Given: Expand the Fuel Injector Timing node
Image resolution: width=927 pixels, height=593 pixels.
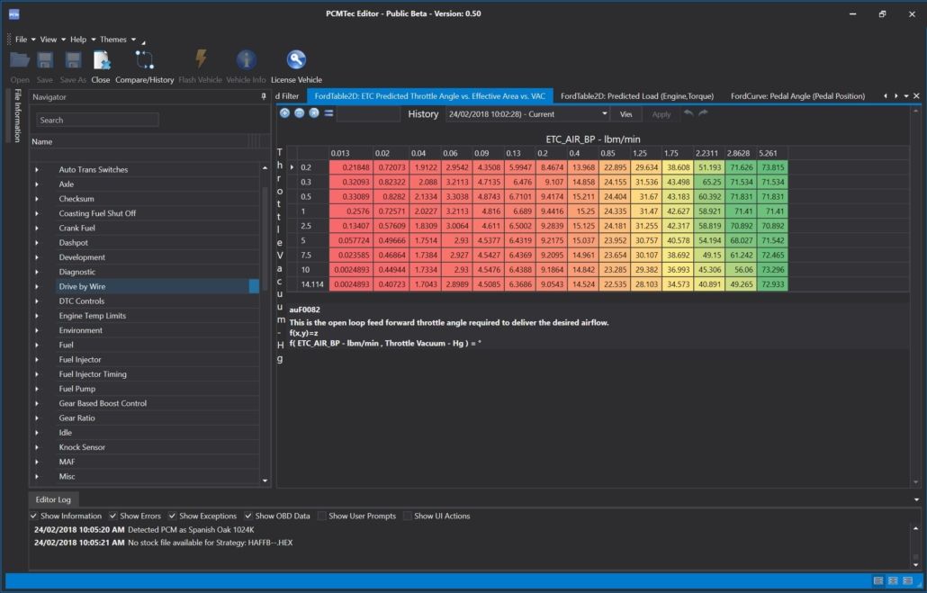Looking at the screenshot, I should click(x=37, y=374).
